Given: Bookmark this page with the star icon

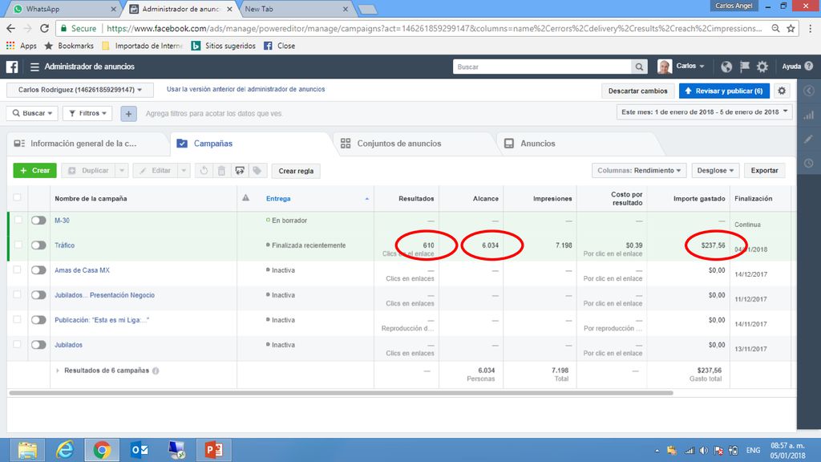Looking at the screenshot, I should pyautogui.click(x=791, y=28).
